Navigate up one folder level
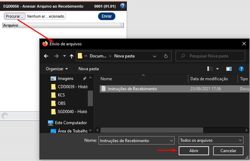The image size is (250, 161). pyautogui.click(x=72, y=56)
